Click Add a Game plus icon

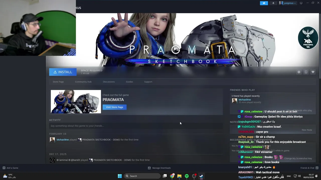pos(4,168)
